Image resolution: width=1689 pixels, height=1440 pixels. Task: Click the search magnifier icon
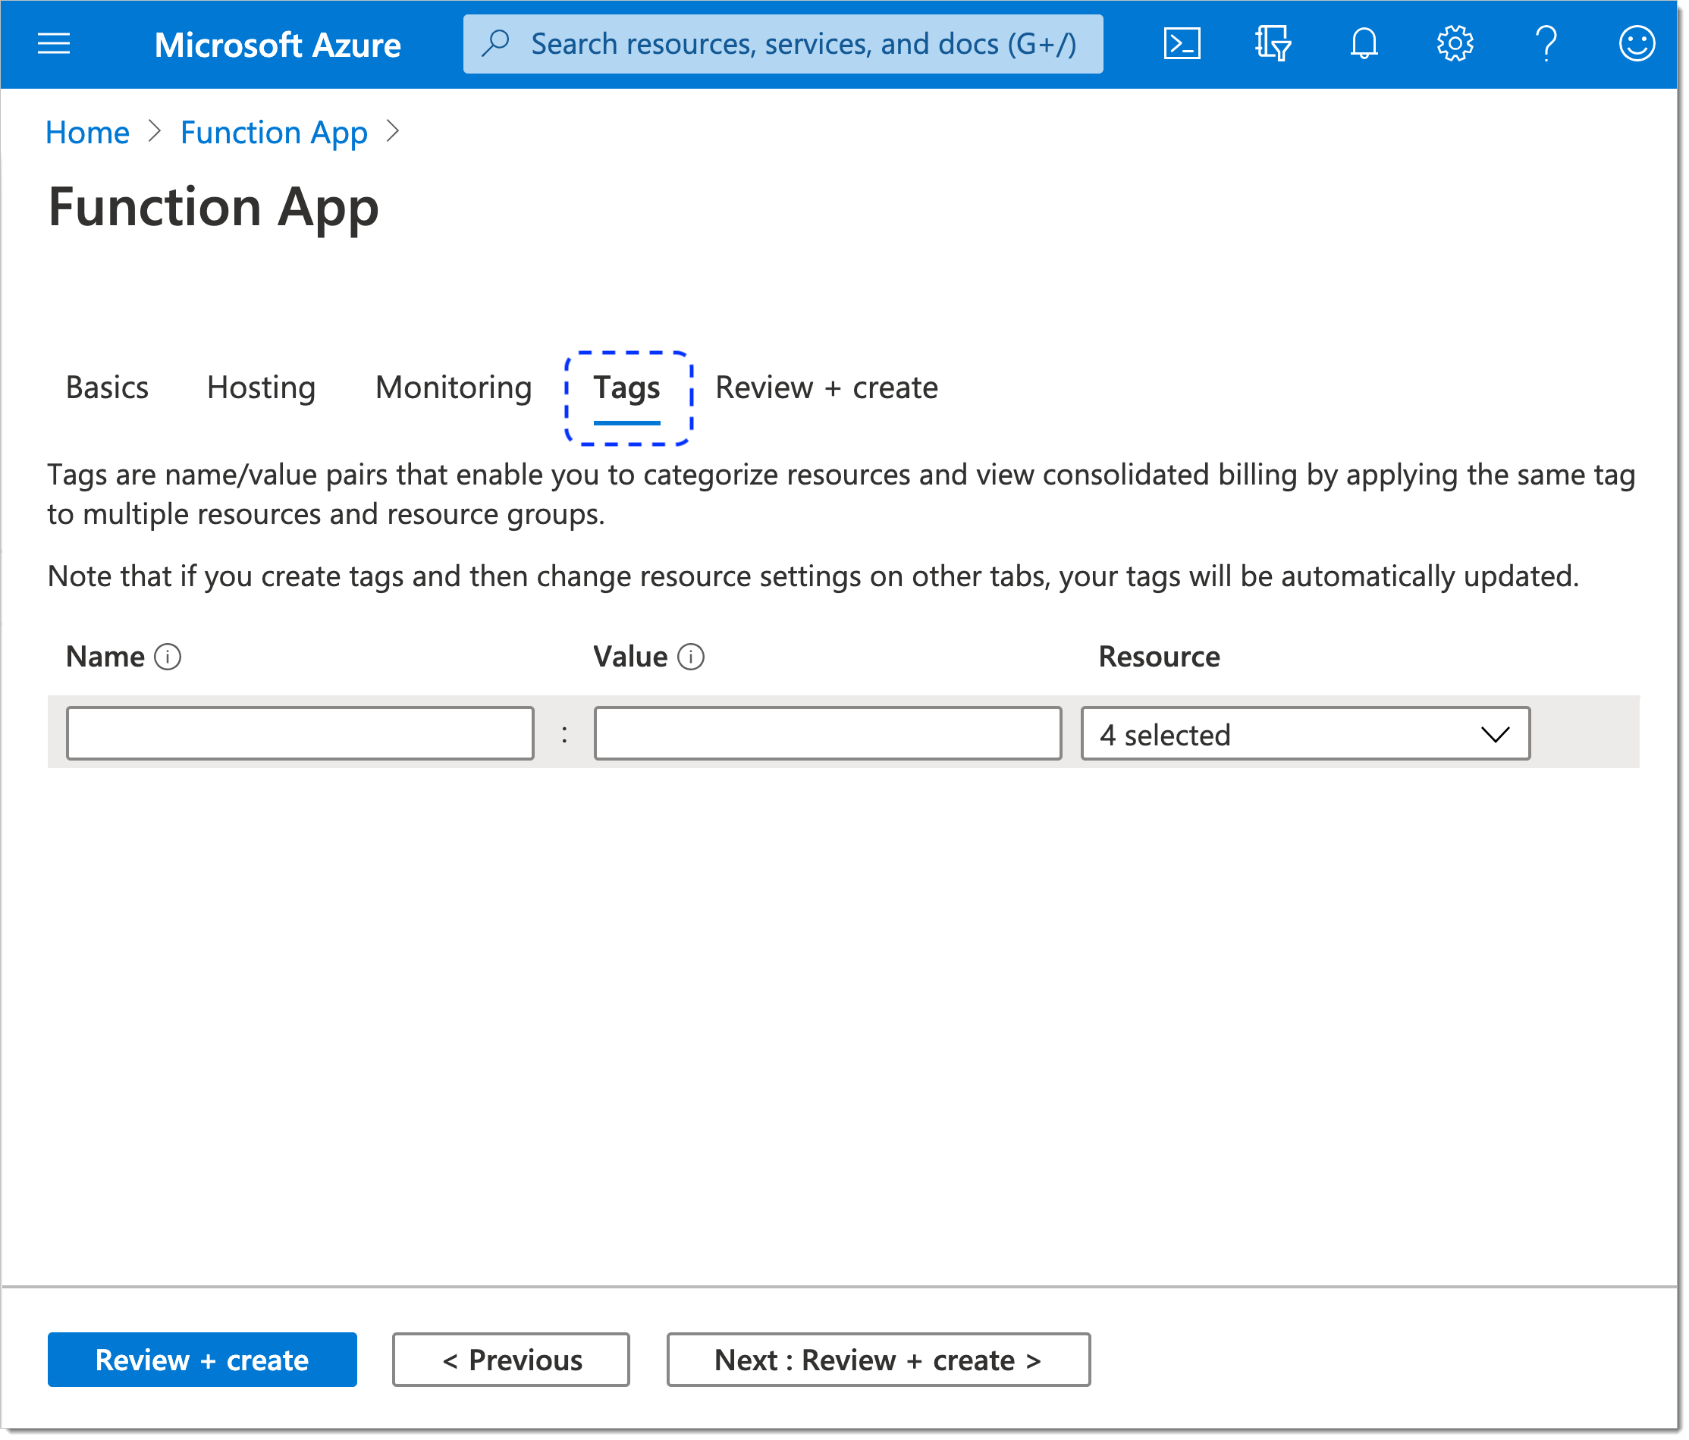pyautogui.click(x=495, y=43)
